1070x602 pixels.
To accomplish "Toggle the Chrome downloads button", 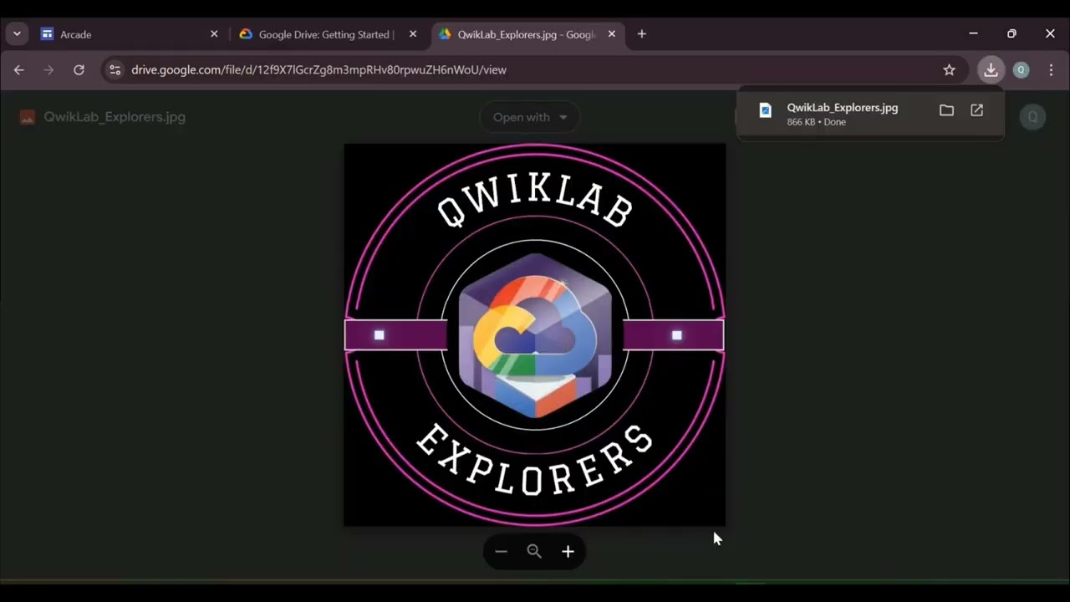I will (x=991, y=70).
